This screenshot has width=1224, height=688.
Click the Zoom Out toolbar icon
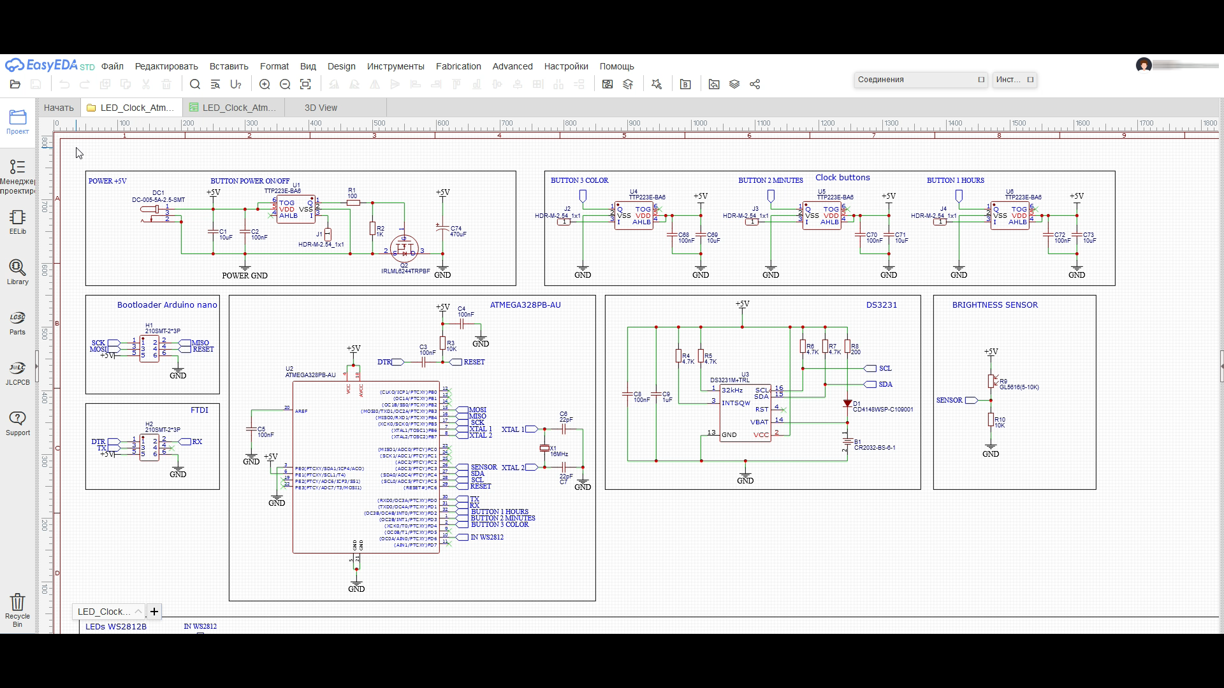click(x=285, y=84)
